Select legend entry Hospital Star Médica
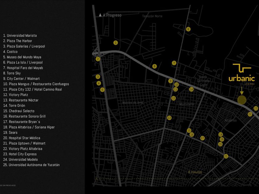The width and height of the screenshot is (259, 194). coord(22,138)
